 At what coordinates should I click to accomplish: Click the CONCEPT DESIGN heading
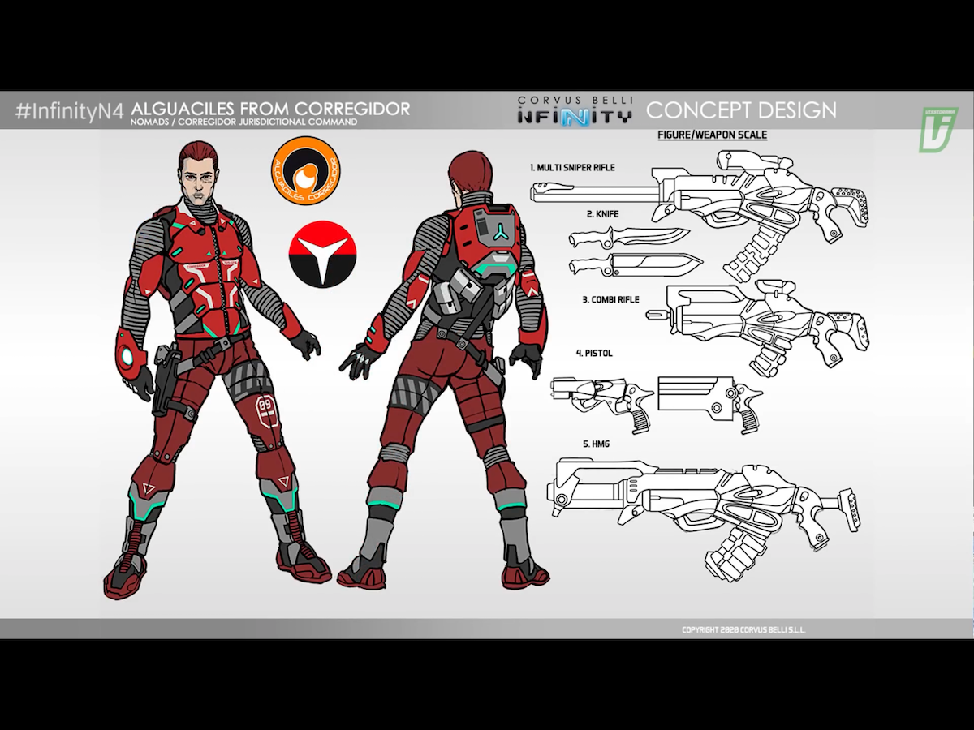pos(741,109)
